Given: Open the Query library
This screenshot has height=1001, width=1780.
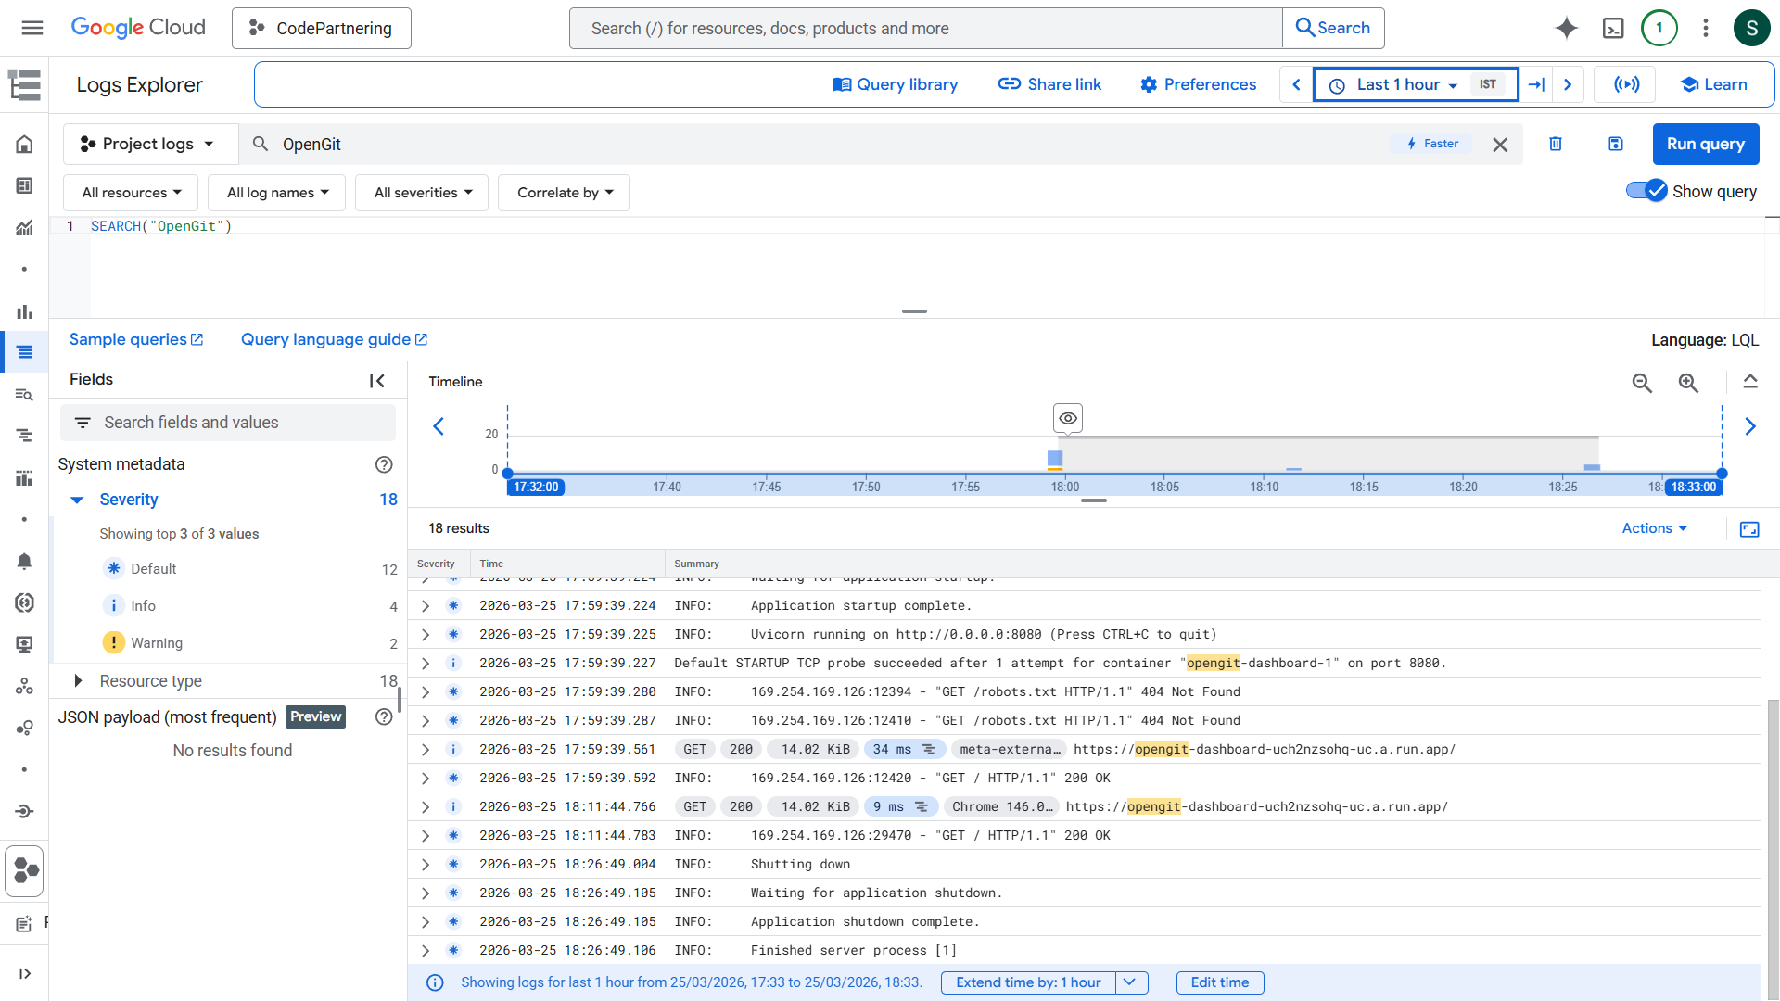Looking at the screenshot, I should pyautogui.click(x=895, y=84).
